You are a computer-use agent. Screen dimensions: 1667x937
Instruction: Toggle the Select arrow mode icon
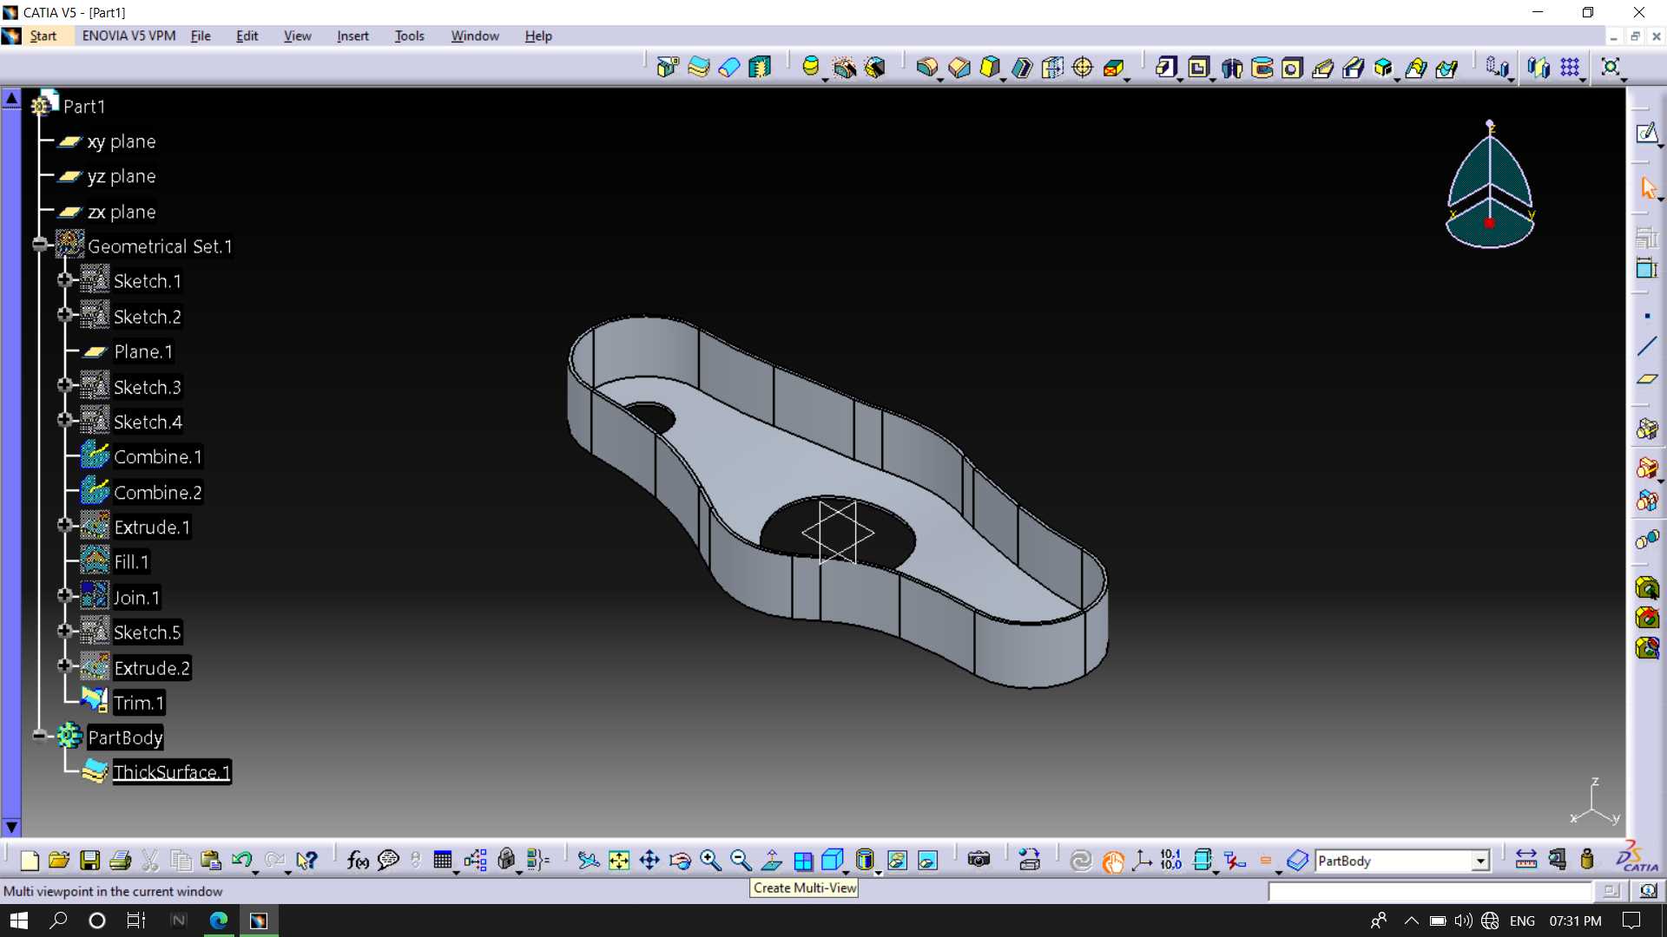pyautogui.click(x=1649, y=188)
